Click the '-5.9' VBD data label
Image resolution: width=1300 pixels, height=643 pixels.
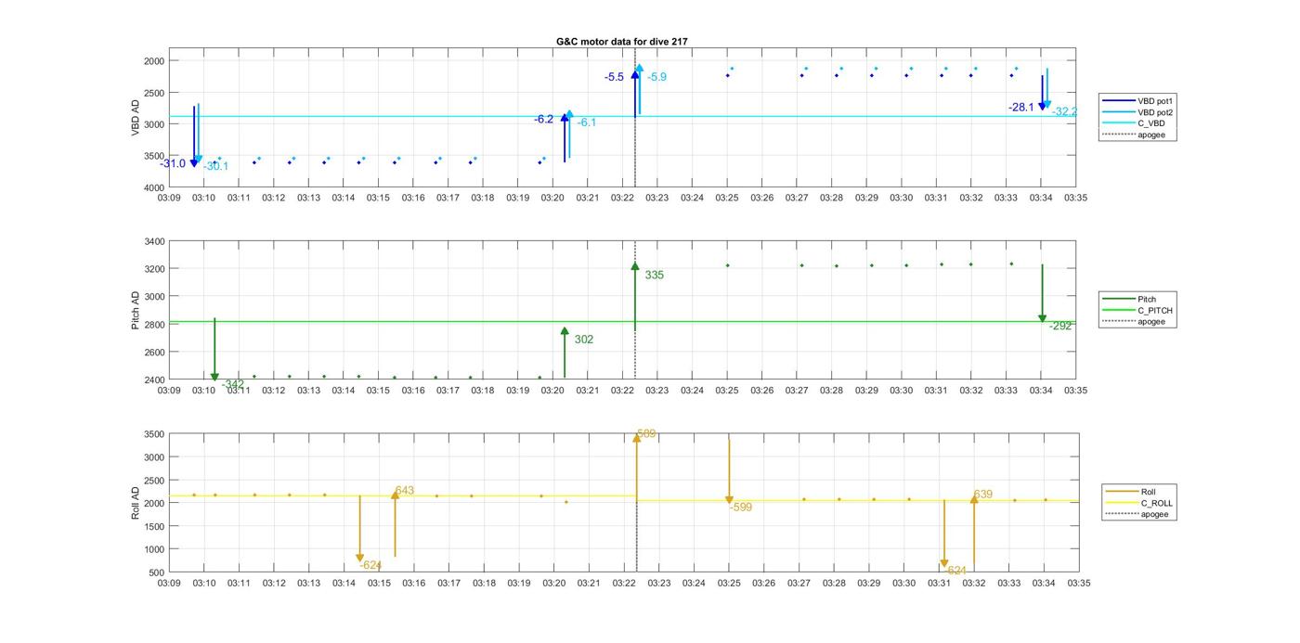pyautogui.click(x=656, y=77)
